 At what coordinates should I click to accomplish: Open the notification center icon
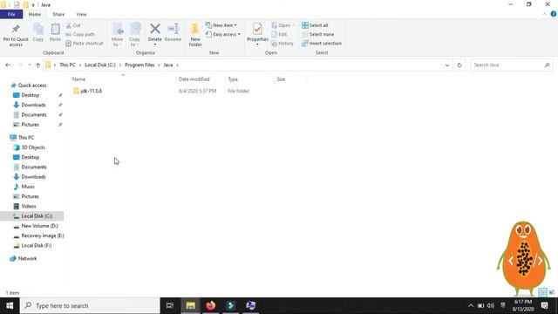tap(544, 306)
